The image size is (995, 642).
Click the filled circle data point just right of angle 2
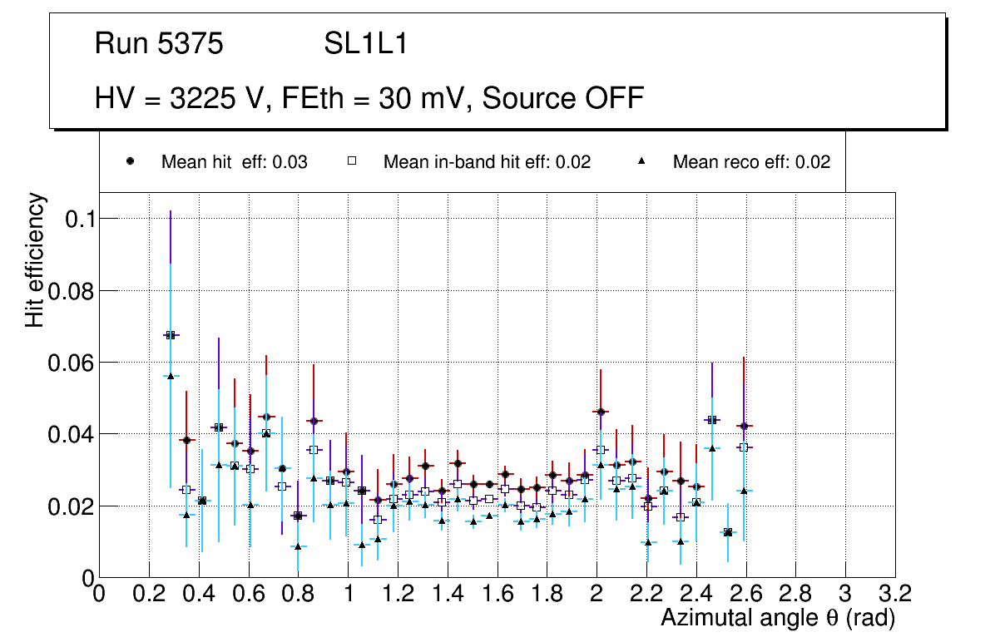pos(601,412)
